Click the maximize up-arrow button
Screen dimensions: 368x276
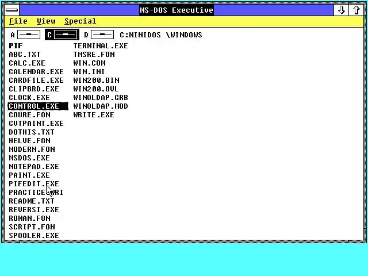tap(356, 10)
